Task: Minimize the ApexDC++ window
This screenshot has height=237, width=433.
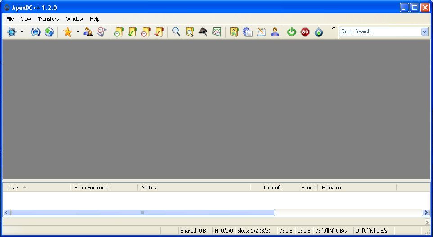Action: coord(404,8)
